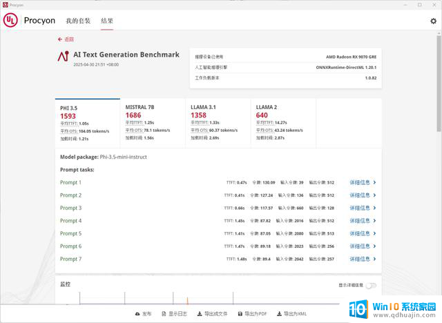Click the Prompt tasks heading
This screenshot has height=323, width=442.
coord(77,170)
